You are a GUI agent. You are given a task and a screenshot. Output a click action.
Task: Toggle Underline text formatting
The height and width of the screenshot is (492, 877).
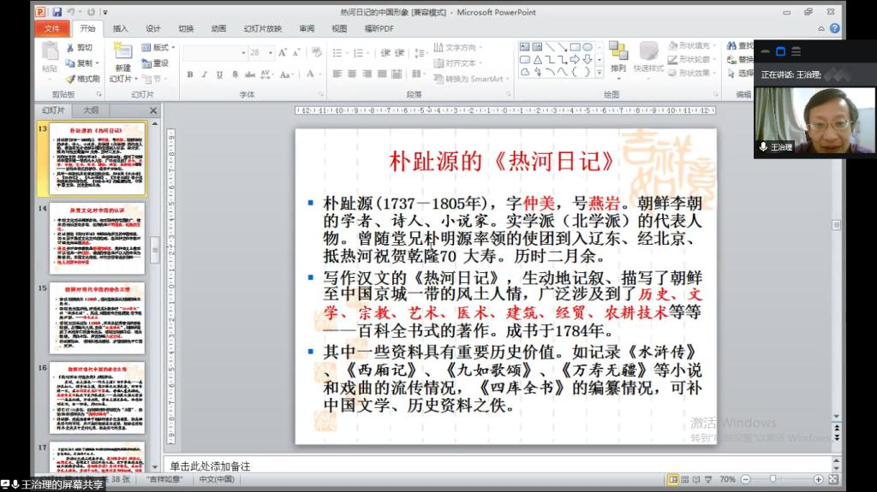[x=219, y=74]
